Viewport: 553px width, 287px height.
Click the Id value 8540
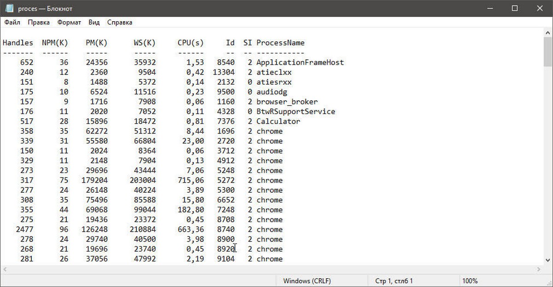point(226,62)
